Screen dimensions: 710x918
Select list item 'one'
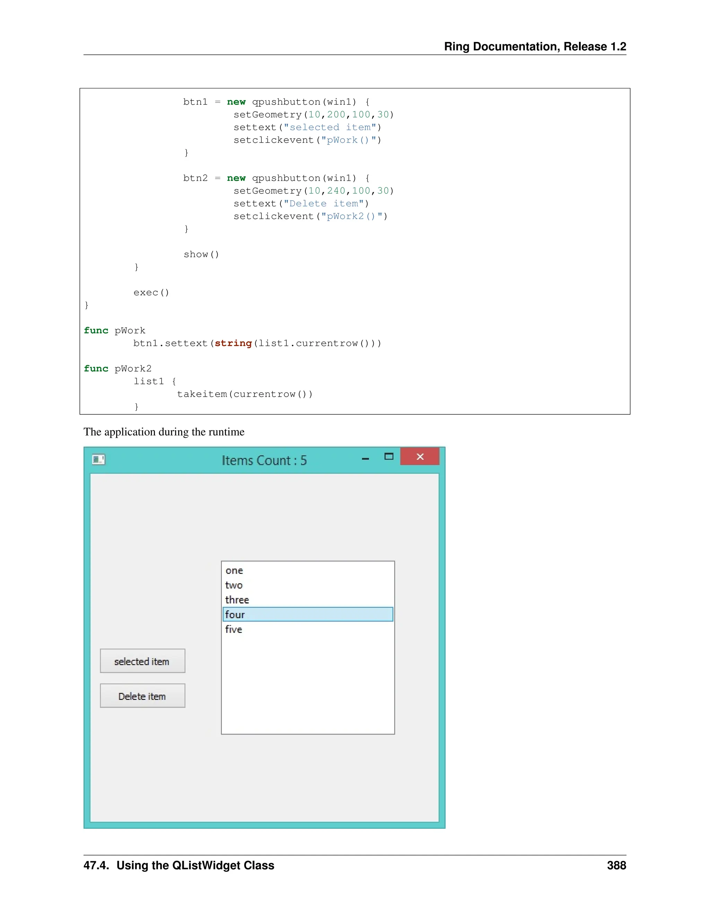point(234,571)
